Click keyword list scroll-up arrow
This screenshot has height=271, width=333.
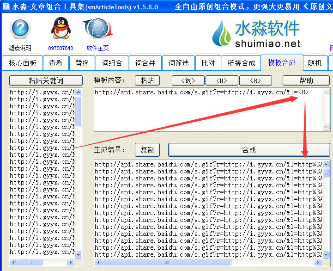pyautogui.click(x=79, y=92)
